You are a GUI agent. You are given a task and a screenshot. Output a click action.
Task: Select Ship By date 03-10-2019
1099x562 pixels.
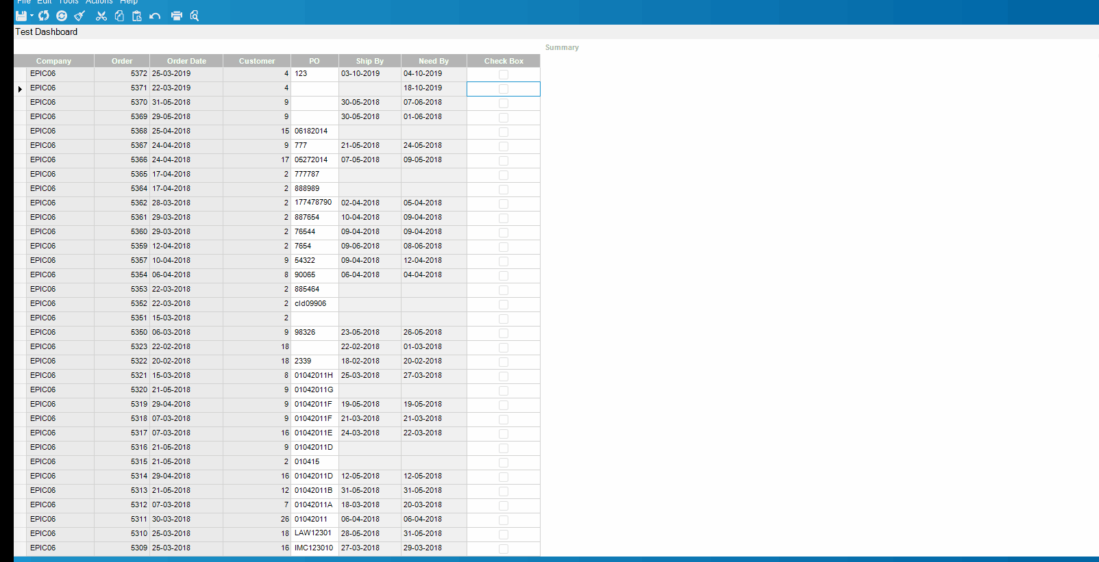[x=370, y=74]
